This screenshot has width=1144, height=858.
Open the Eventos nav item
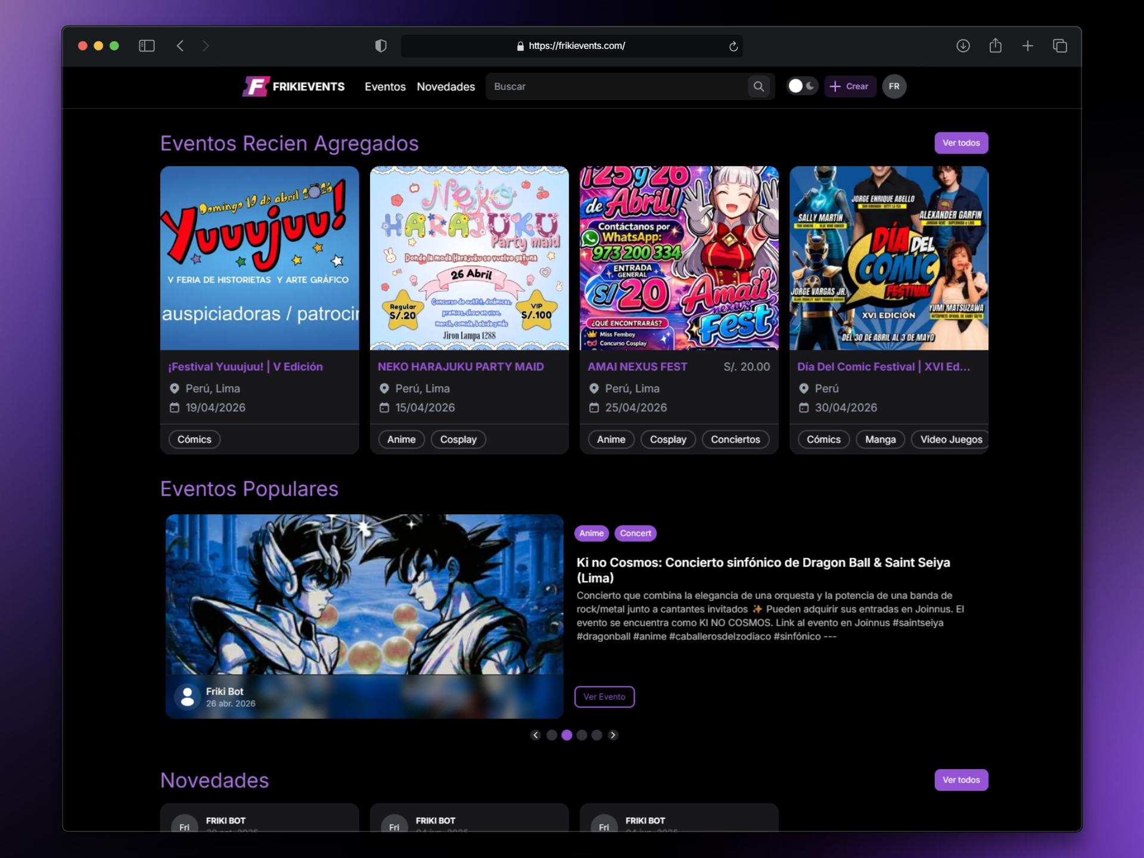click(385, 86)
